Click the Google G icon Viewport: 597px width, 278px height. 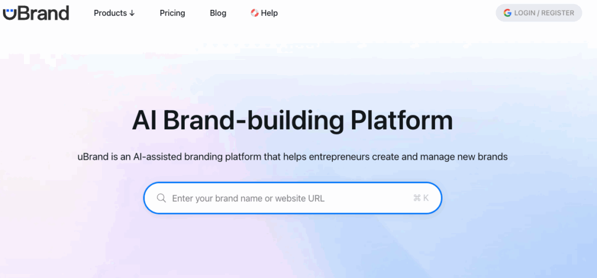[507, 13]
